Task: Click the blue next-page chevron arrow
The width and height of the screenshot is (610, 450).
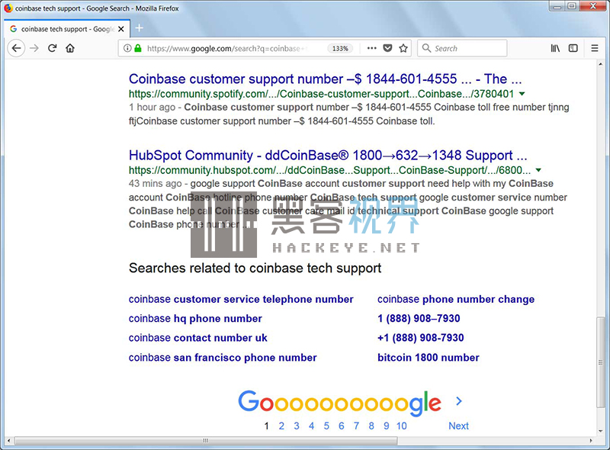Action: tap(459, 401)
